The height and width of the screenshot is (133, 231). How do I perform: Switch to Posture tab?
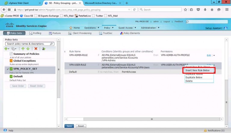(55, 33)
